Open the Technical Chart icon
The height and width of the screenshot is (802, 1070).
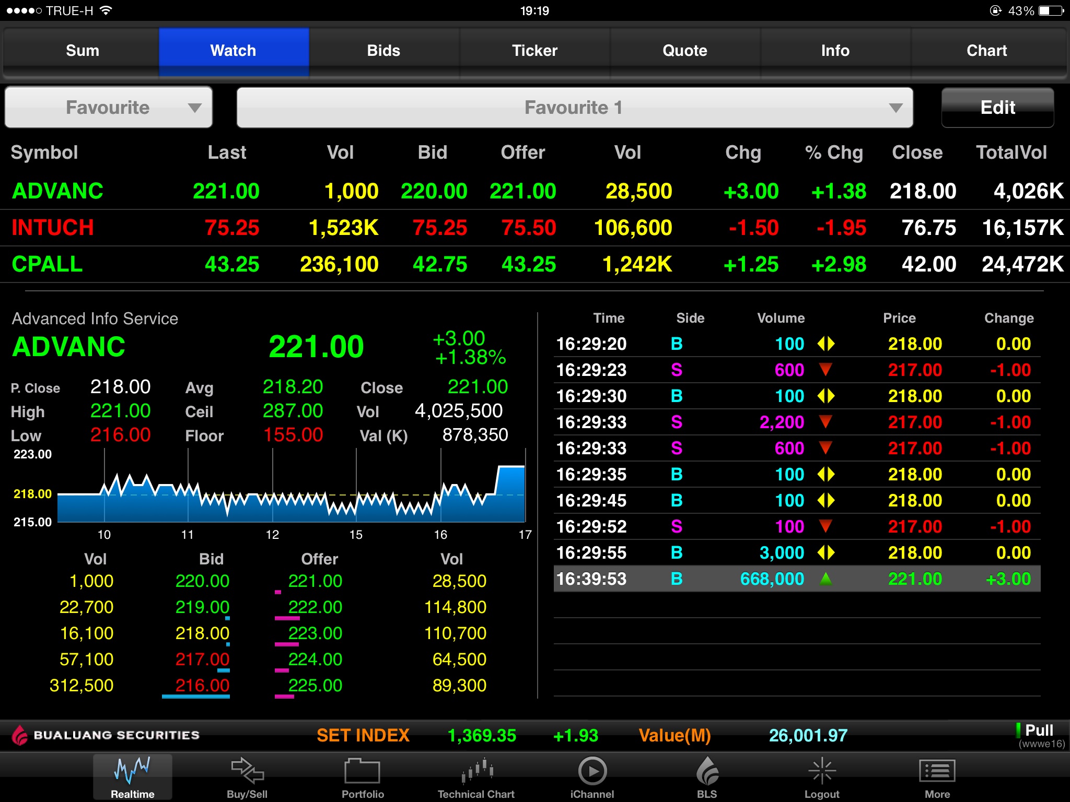(x=477, y=771)
